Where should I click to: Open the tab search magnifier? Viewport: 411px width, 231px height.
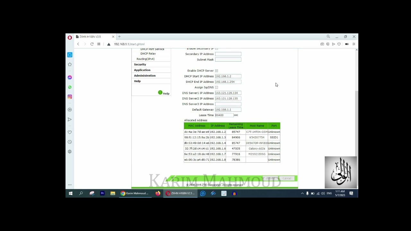point(328,37)
